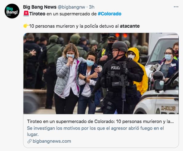This screenshot has width=183, height=151.
Task: Visit the bigbangnews.com domain link
Action: tap(52, 141)
